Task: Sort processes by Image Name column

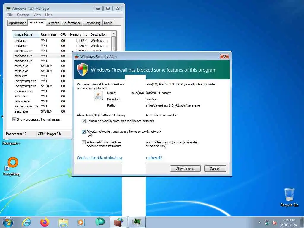Action: pos(26,34)
